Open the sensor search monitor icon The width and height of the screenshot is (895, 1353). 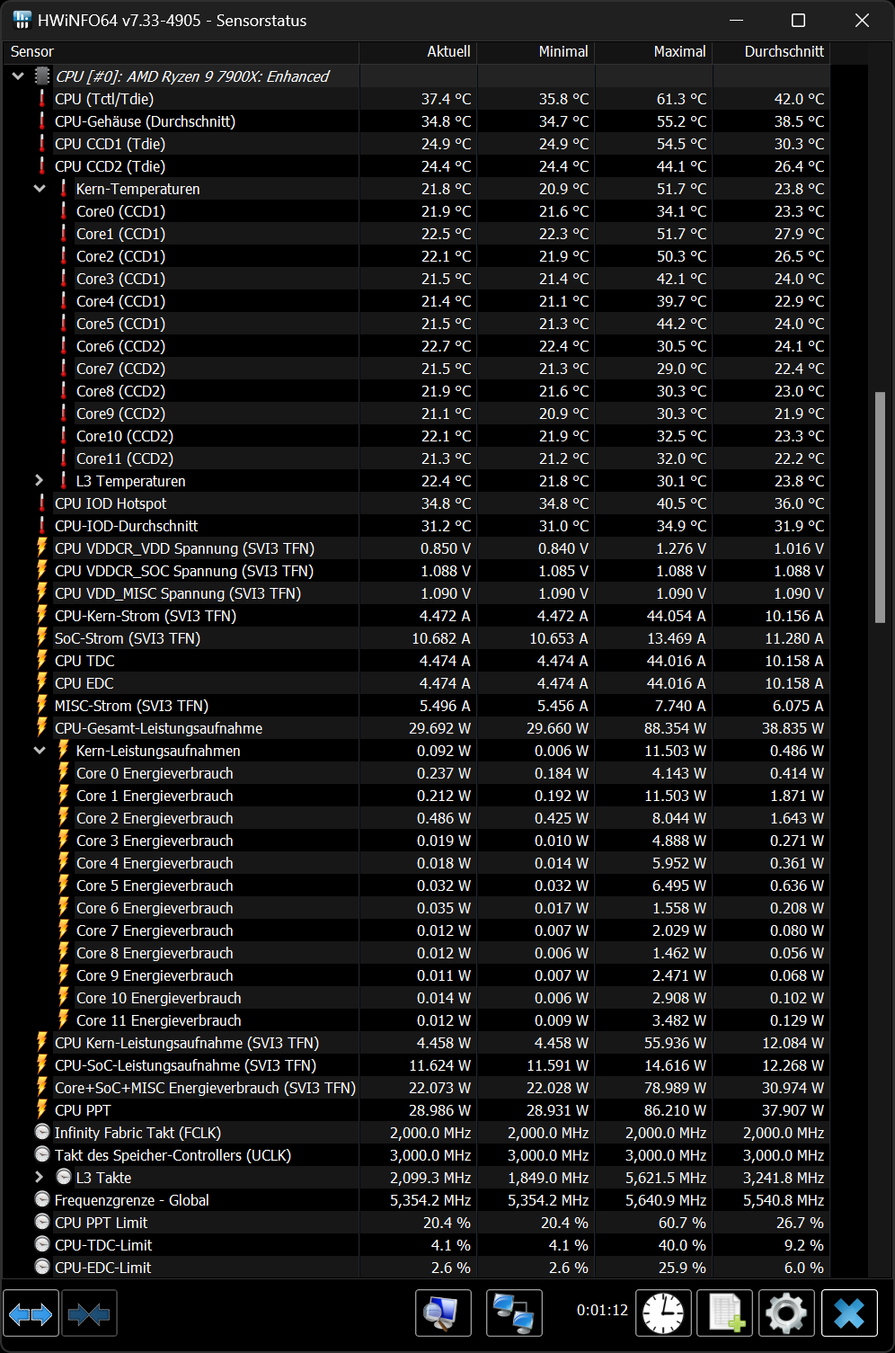click(x=443, y=1313)
